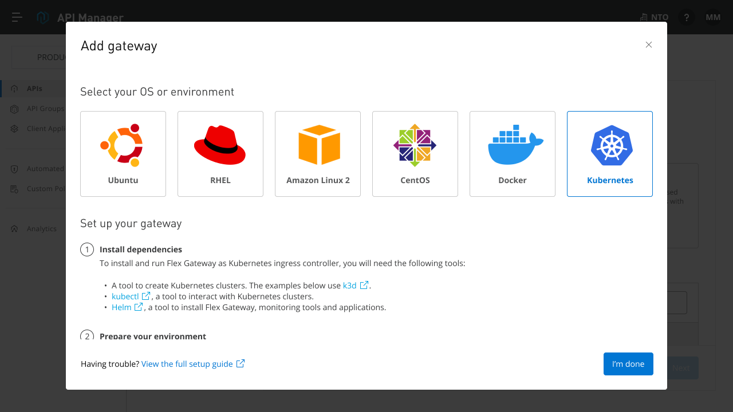Open the MM user avatar menu

[713, 17]
